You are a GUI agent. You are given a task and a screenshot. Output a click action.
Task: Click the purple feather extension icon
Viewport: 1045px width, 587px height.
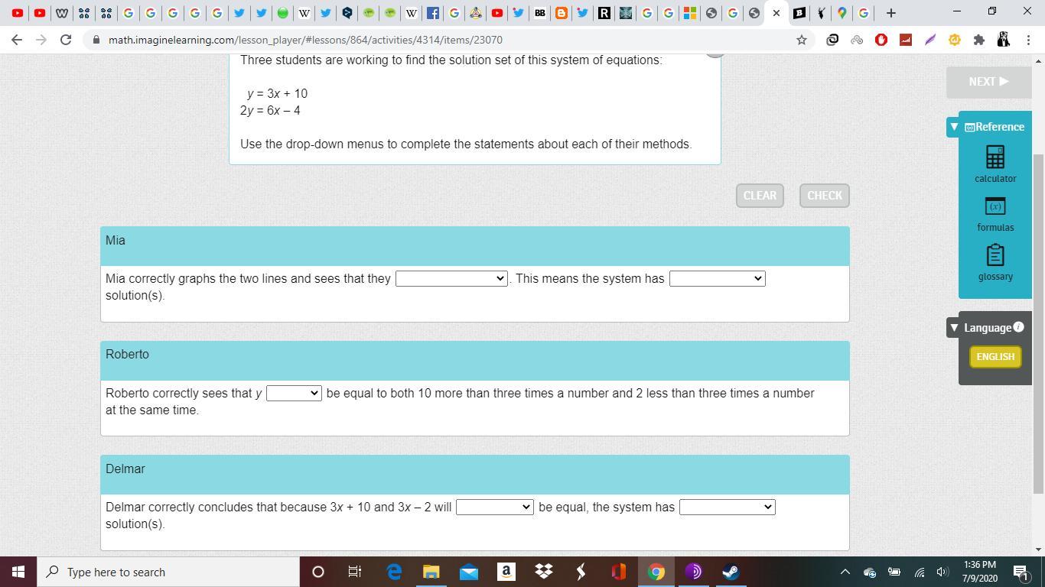point(930,40)
